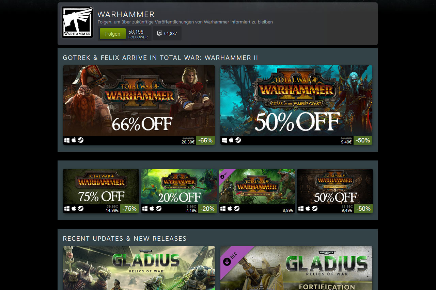
Task: Click the Windows icon under the 66% OFF banner
Action: point(67,140)
